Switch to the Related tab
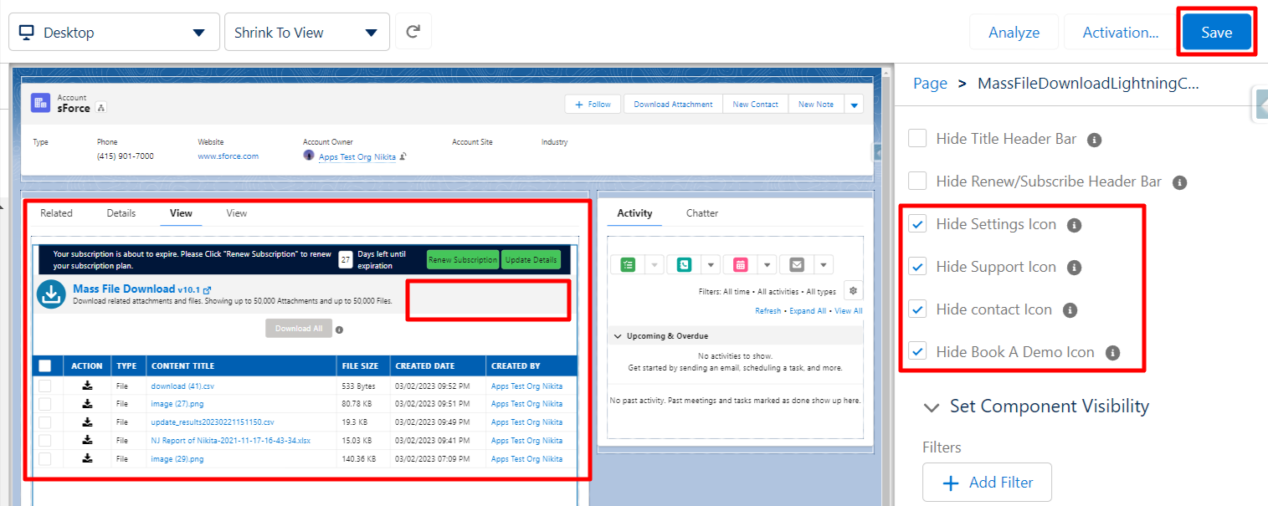 (56, 213)
